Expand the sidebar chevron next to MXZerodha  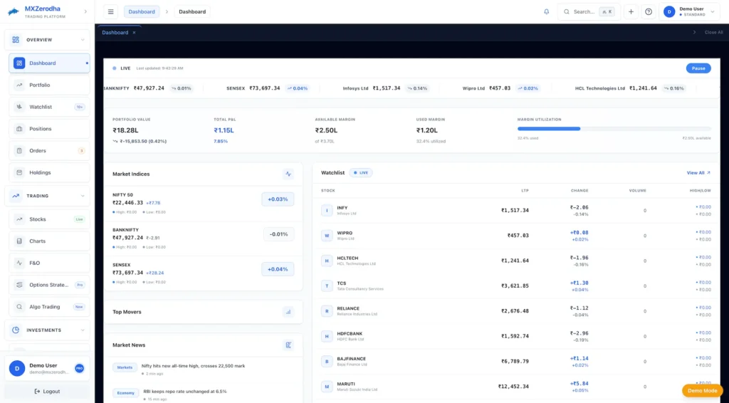(x=85, y=11)
